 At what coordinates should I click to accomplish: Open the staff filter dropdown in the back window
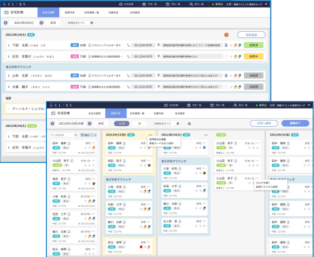click(80, 22)
